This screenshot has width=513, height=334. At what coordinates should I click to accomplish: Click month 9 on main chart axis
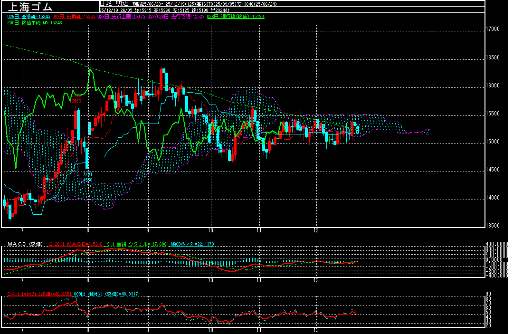pyautogui.click(x=148, y=229)
